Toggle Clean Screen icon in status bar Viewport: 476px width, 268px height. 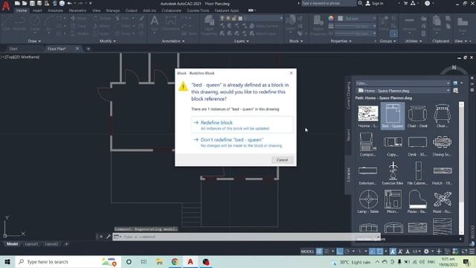pyautogui.click(x=464, y=252)
